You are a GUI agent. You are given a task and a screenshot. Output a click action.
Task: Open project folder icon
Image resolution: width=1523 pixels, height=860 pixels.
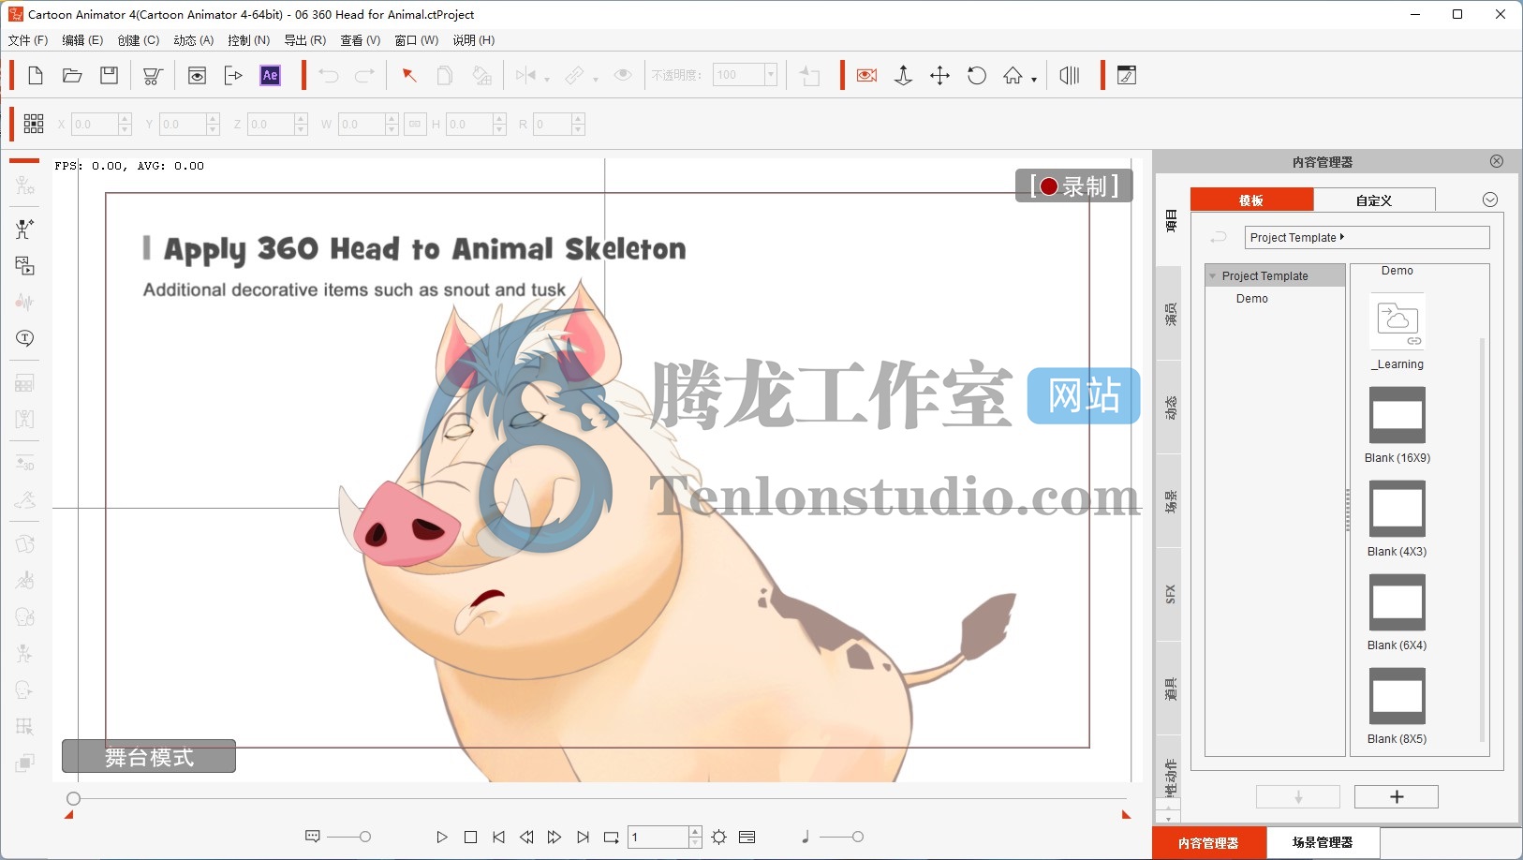click(x=72, y=76)
